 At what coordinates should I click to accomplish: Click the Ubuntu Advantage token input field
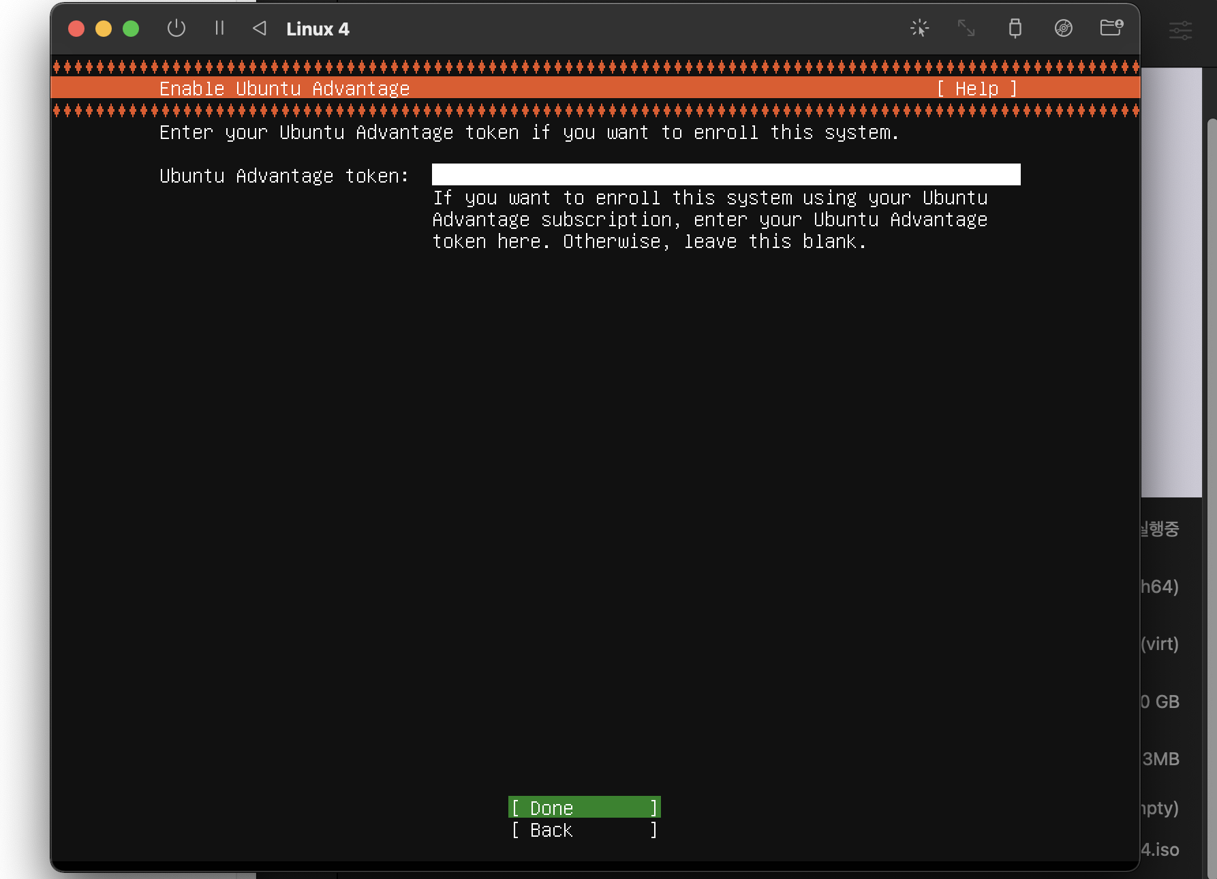[726, 174]
